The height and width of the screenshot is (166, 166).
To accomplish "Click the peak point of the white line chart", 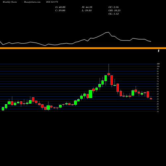I will click(x=109, y=32).
